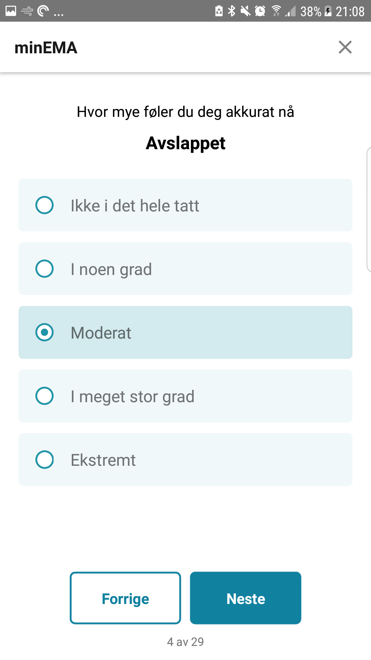Select the 'Ikke i det hele tatt' radio button
Image resolution: width=371 pixels, height=660 pixels.
click(45, 205)
